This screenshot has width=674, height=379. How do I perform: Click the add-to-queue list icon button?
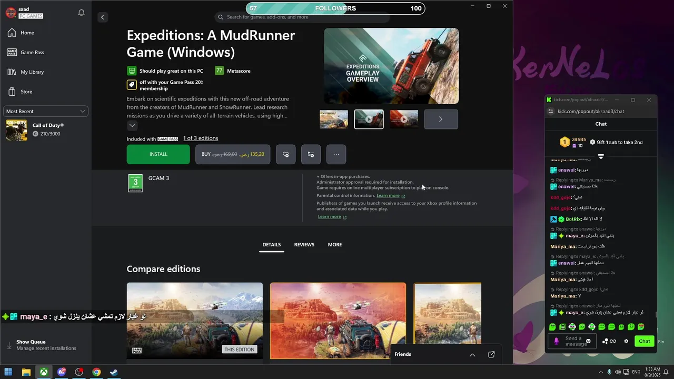click(311, 154)
